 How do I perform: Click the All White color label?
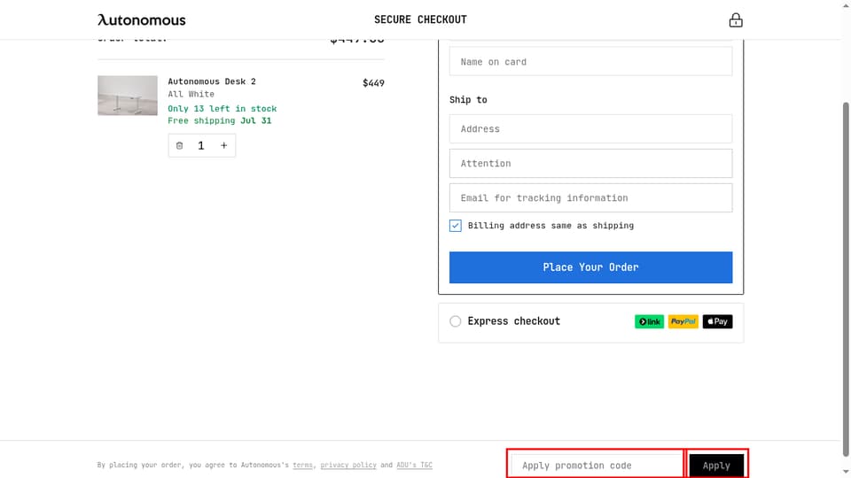(191, 95)
